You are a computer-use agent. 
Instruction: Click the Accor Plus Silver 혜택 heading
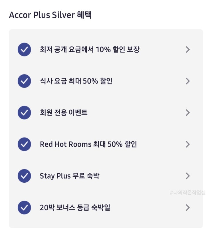[x=50, y=15]
